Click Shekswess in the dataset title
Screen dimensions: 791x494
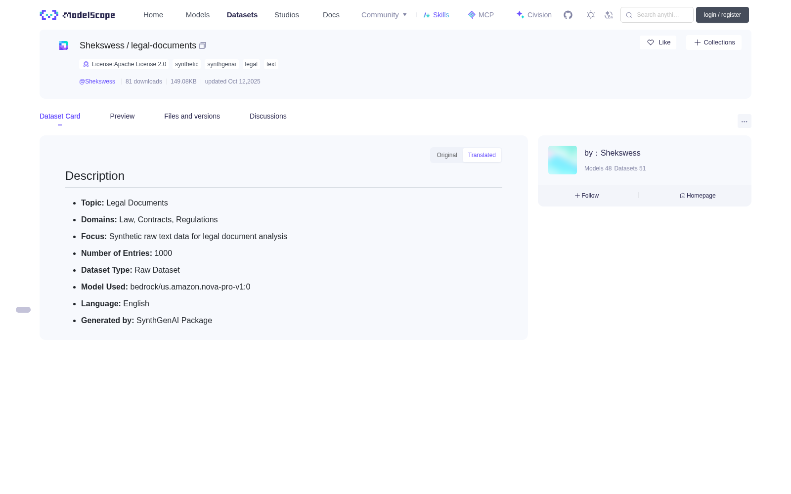[102, 45]
